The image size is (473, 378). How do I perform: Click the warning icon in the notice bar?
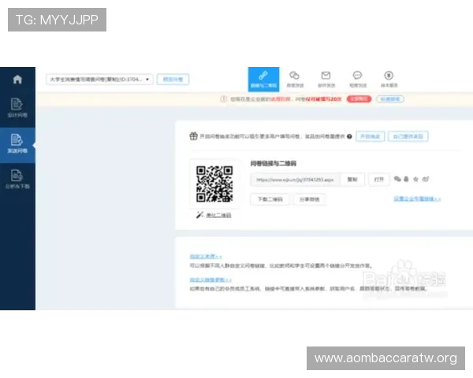point(224,99)
